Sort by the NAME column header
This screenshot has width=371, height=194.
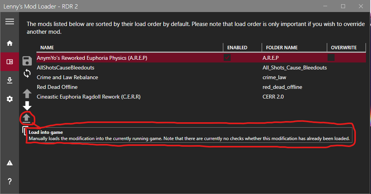coord(47,48)
